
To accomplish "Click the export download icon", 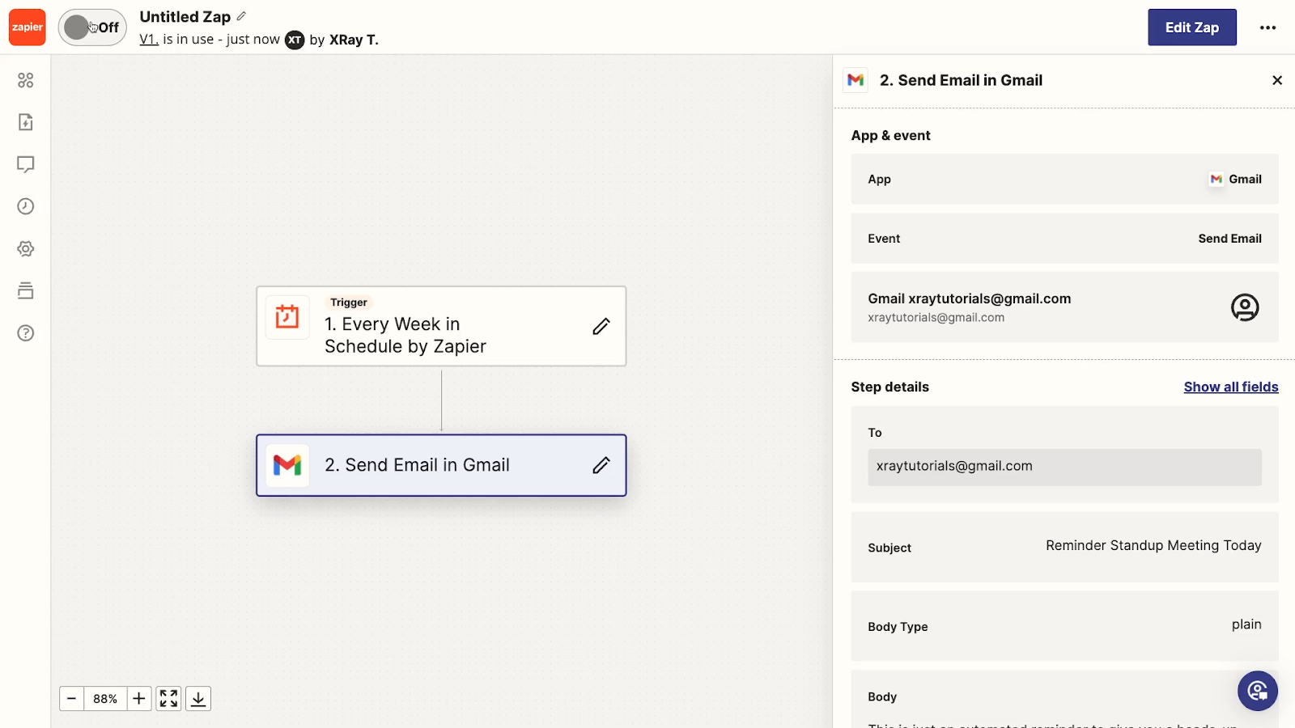I will click(198, 699).
